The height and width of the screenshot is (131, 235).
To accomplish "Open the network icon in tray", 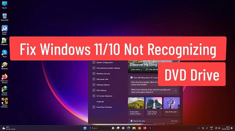I will 216,128.
